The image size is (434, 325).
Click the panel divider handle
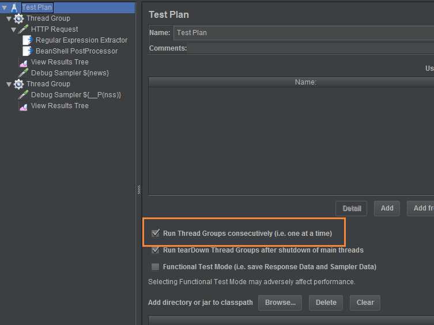[x=139, y=190]
